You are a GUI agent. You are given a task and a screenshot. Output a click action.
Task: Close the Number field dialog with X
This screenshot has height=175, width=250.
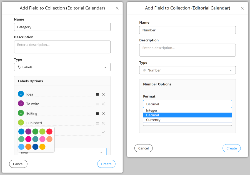(242, 8)
